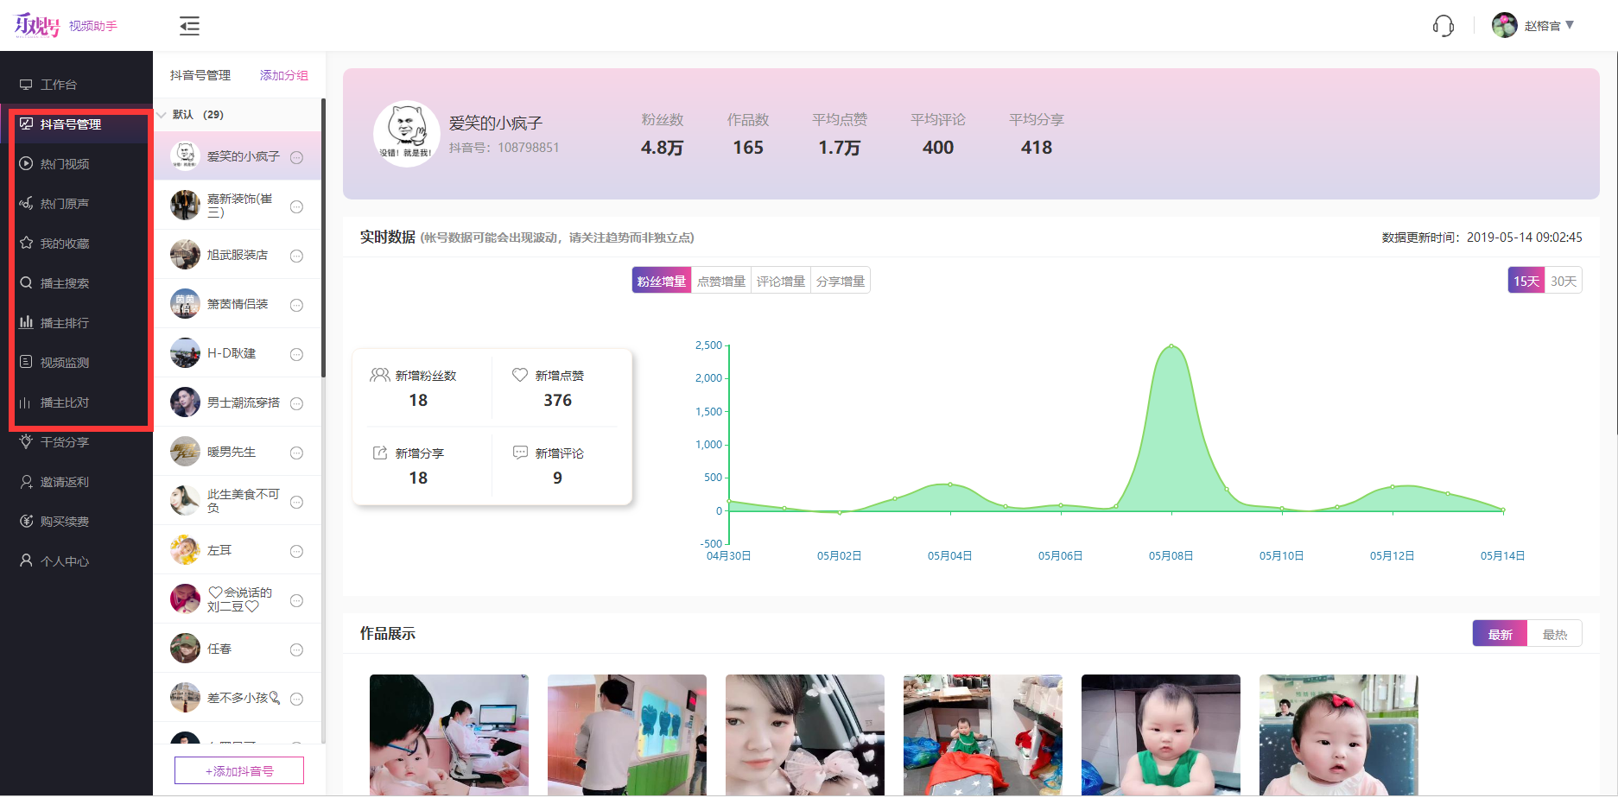Open options menu for 嘉新装饰(崔三)
The height and width of the screenshot is (798, 1618).
point(297,206)
